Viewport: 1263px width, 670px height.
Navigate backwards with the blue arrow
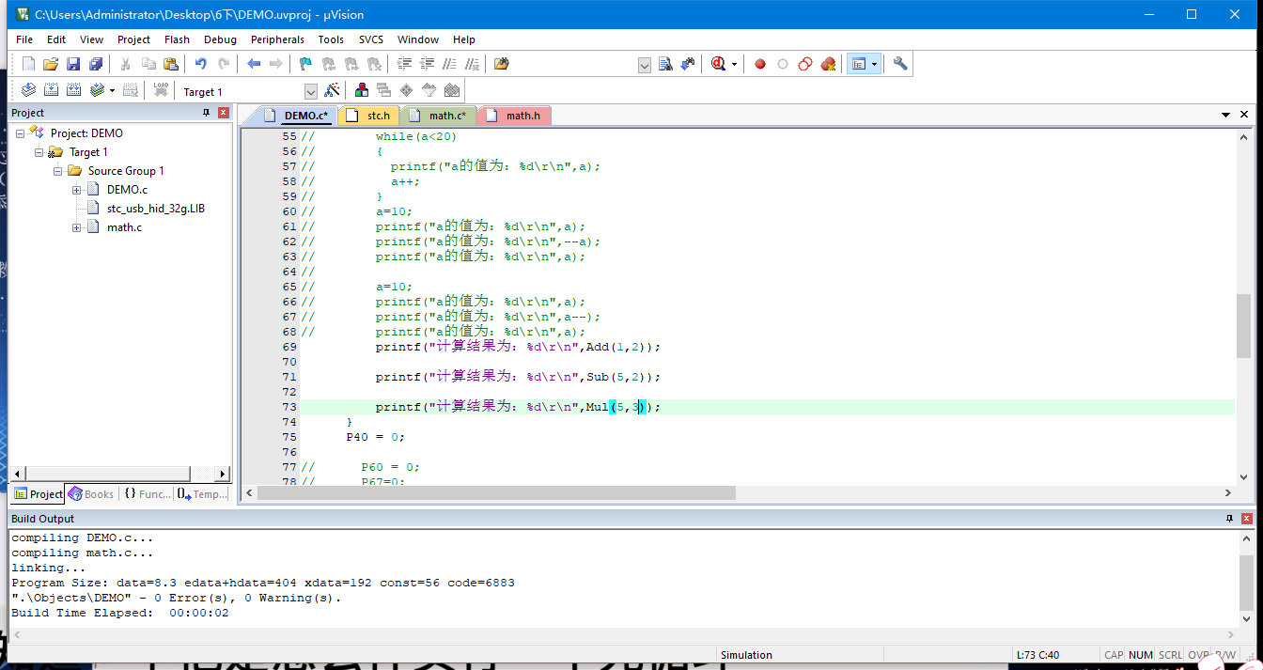point(254,64)
